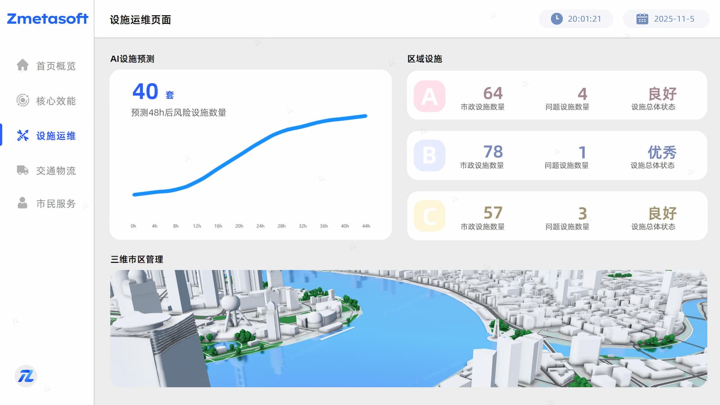This screenshot has height=405, width=720.
Task: Switch to the 首页概览 menu item
Action: coord(56,66)
